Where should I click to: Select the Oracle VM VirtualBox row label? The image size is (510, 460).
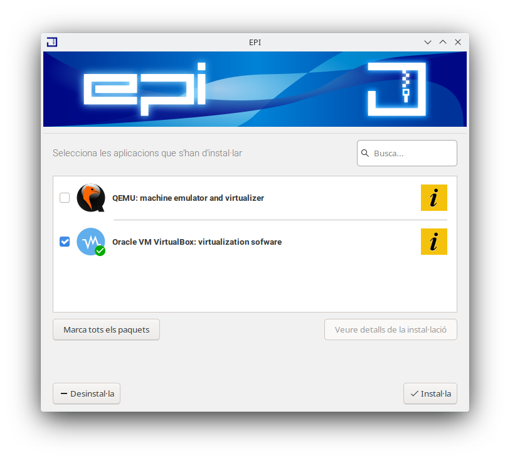coord(197,242)
